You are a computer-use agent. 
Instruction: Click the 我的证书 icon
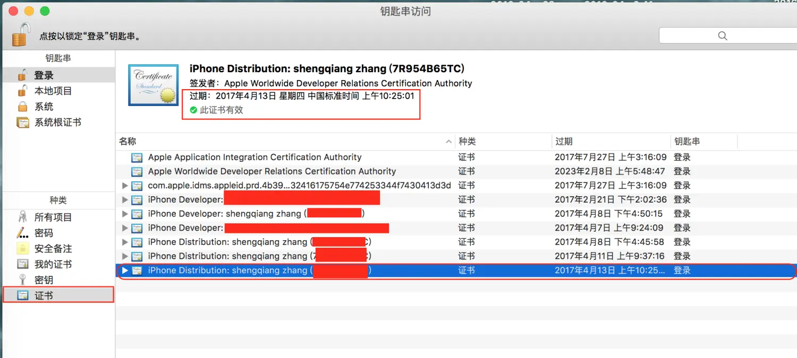[22, 264]
